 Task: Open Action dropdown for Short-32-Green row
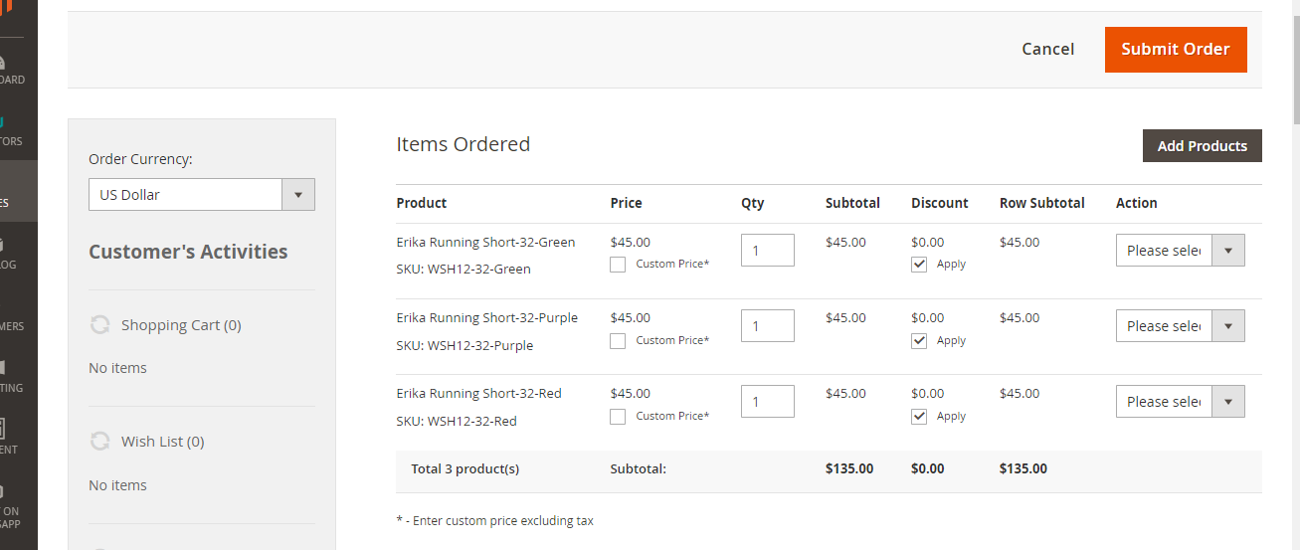[x=1180, y=251]
